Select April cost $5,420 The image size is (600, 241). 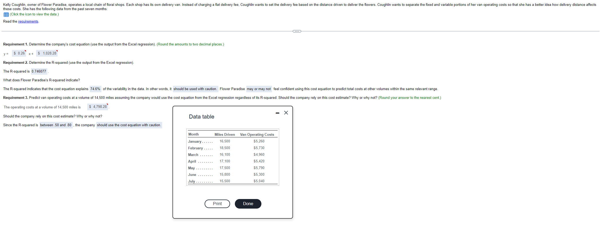[259, 161]
